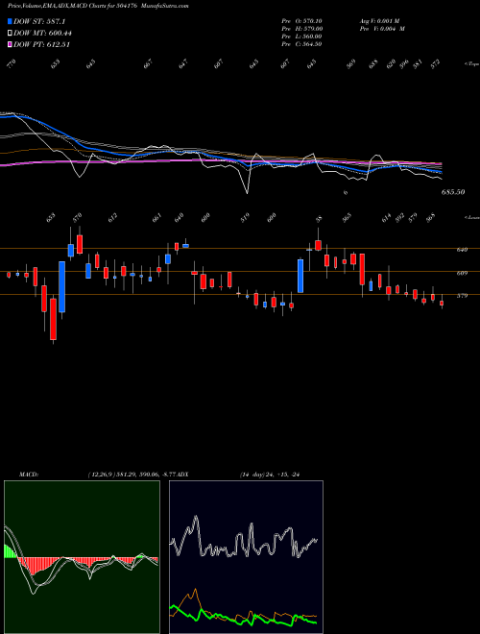Click the magenta DOW PT legend swatch
This screenshot has width=480, height=634.
pyautogui.click(x=10, y=44)
